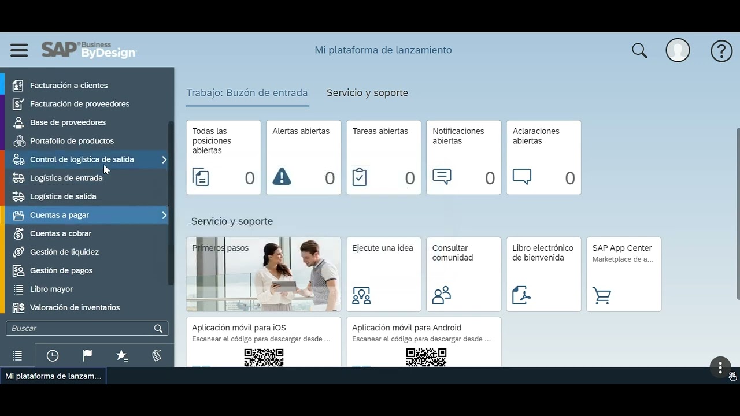
Task: Open favorites star list icon
Action: point(122,356)
